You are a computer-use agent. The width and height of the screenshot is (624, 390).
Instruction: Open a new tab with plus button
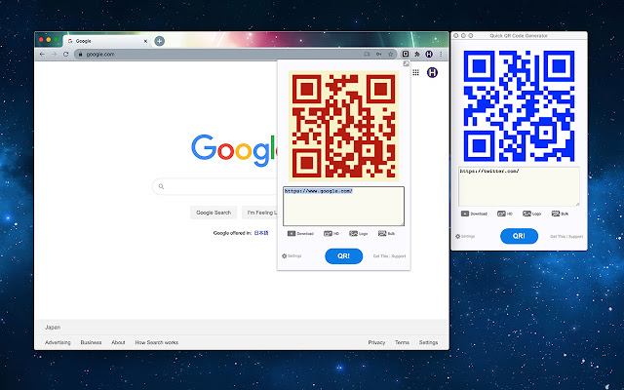click(x=159, y=41)
